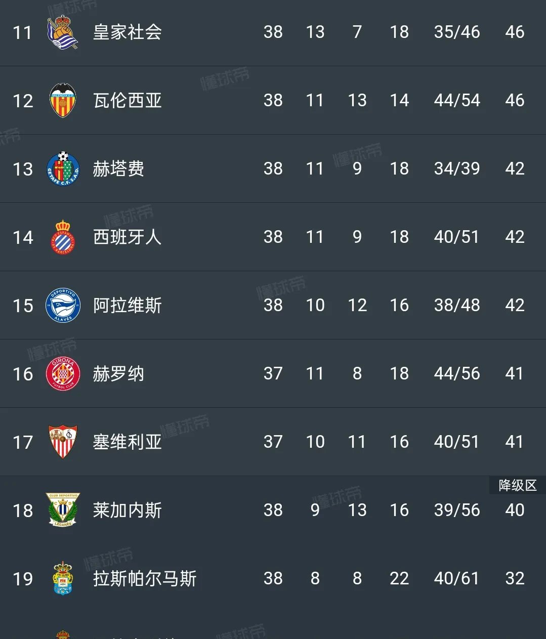Select the Sevilla club crest
The image size is (546, 639).
[63, 442]
